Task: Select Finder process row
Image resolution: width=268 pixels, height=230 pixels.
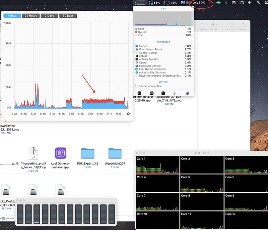Action: 163,46
